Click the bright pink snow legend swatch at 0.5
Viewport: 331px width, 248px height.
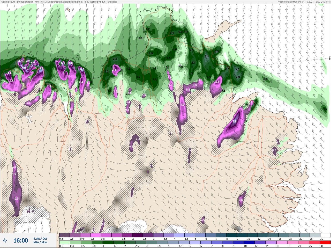pyautogui.click(x=96, y=235)
